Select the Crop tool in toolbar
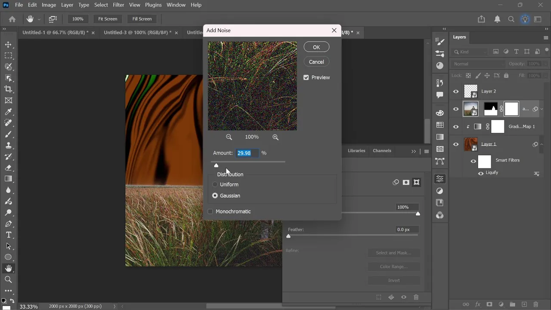 [8, 89]
